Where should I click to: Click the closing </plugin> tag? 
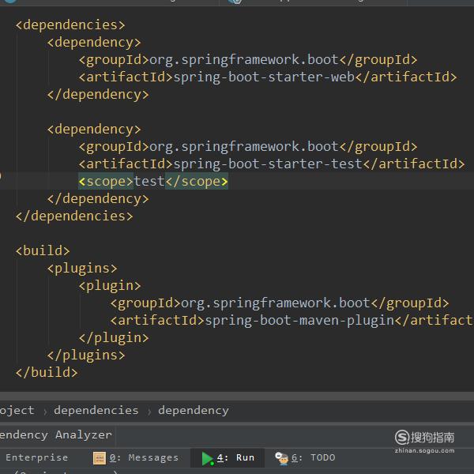pyautogui.click(x=114, y=338)
